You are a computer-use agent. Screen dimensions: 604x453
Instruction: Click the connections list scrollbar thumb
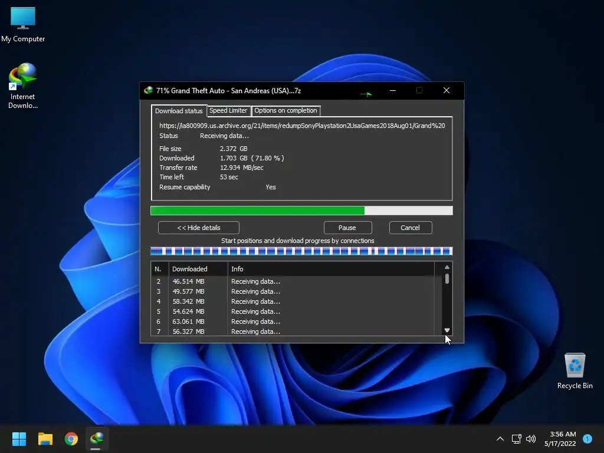coord(447,278)
